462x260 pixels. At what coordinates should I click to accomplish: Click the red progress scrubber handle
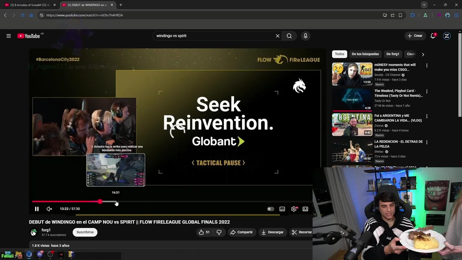100,201
